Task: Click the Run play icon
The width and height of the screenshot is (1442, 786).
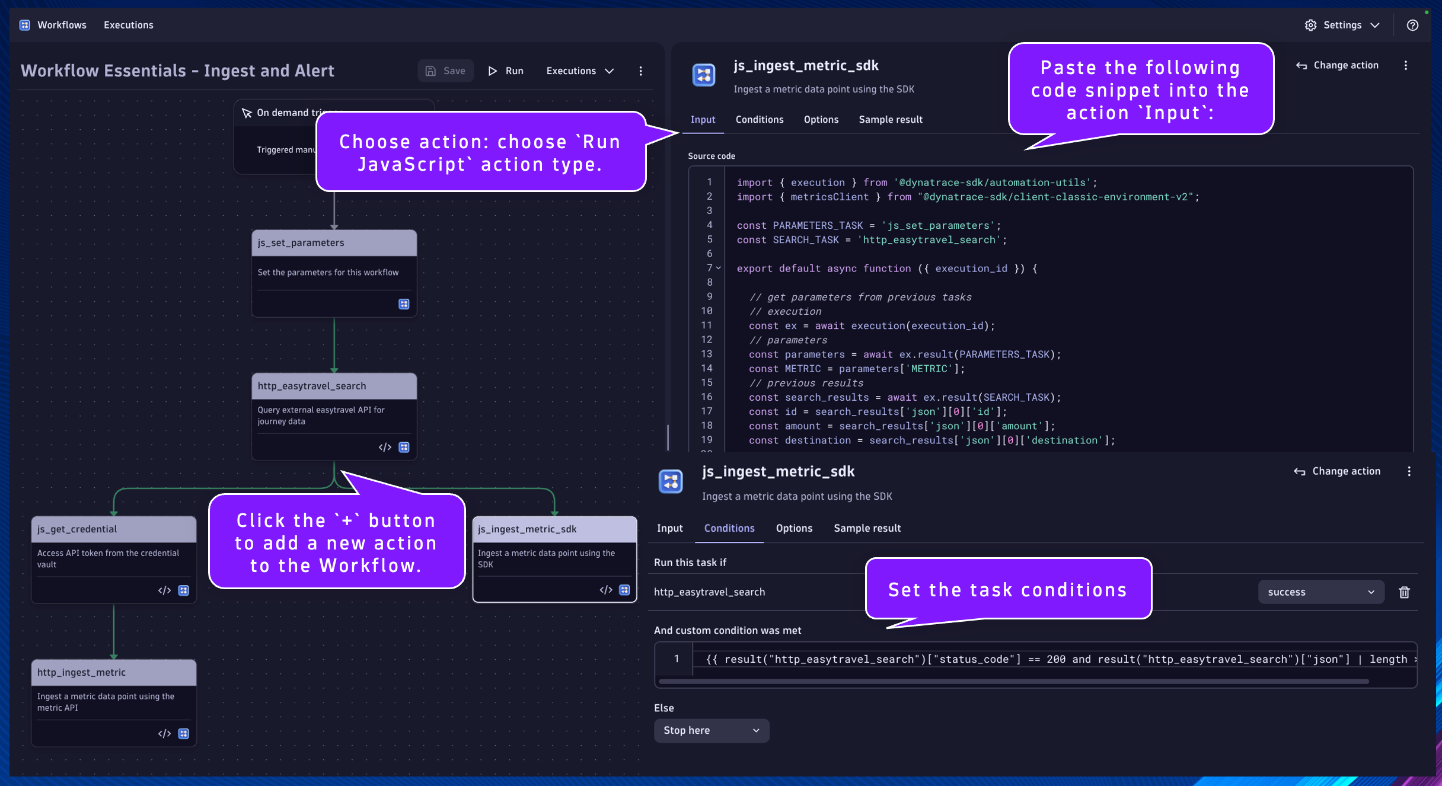Action: 492,71
